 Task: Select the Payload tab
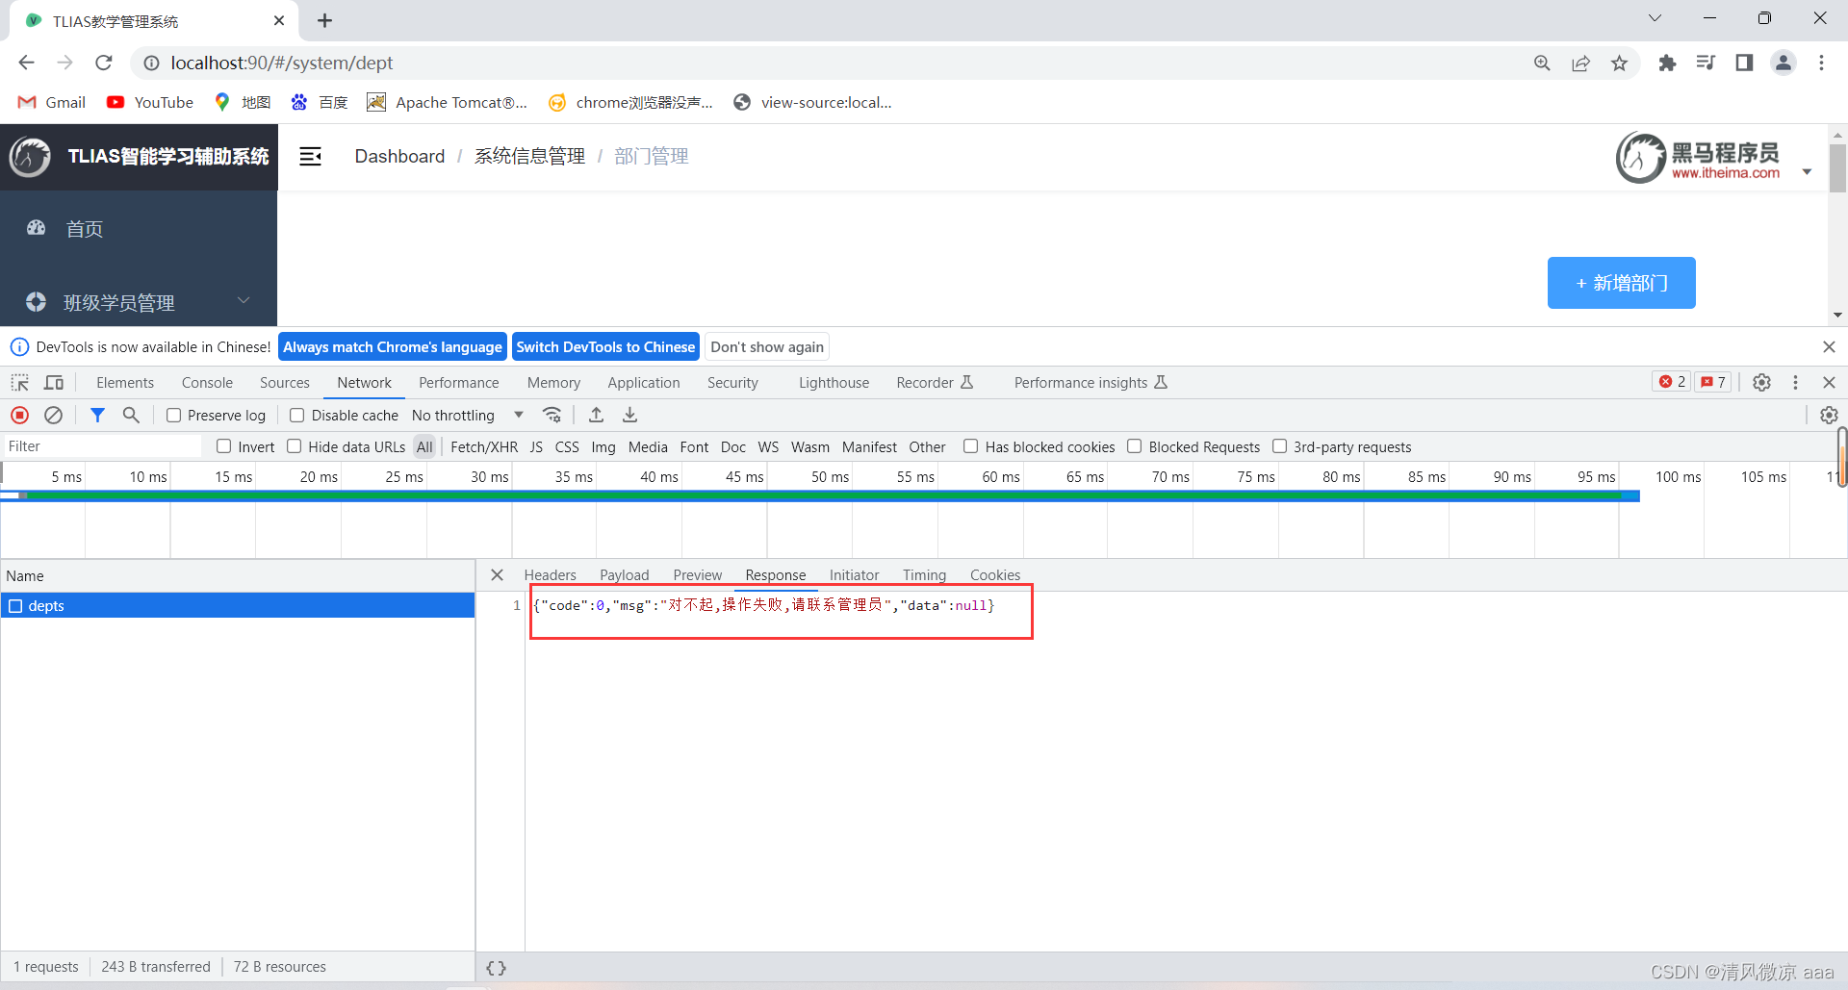[624, 574]
